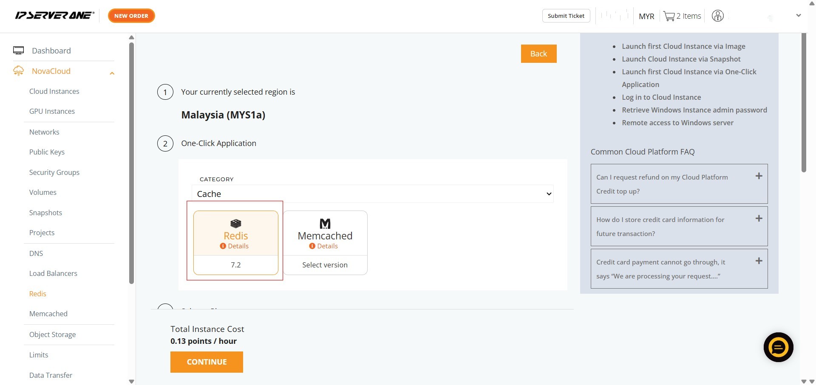Click the IP ServerOne logo
Image resolution: width=816 pixels, height=385 pixels.
point(54,16)
